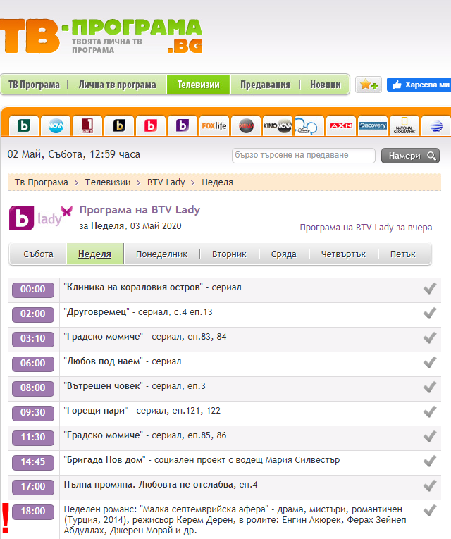Click the green bTV channel icon
The width and height of the screenshot is (451, 539).
[24, 126]
